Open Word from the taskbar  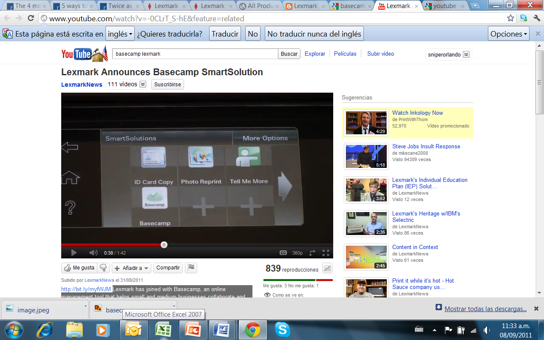tap(222, 330)
